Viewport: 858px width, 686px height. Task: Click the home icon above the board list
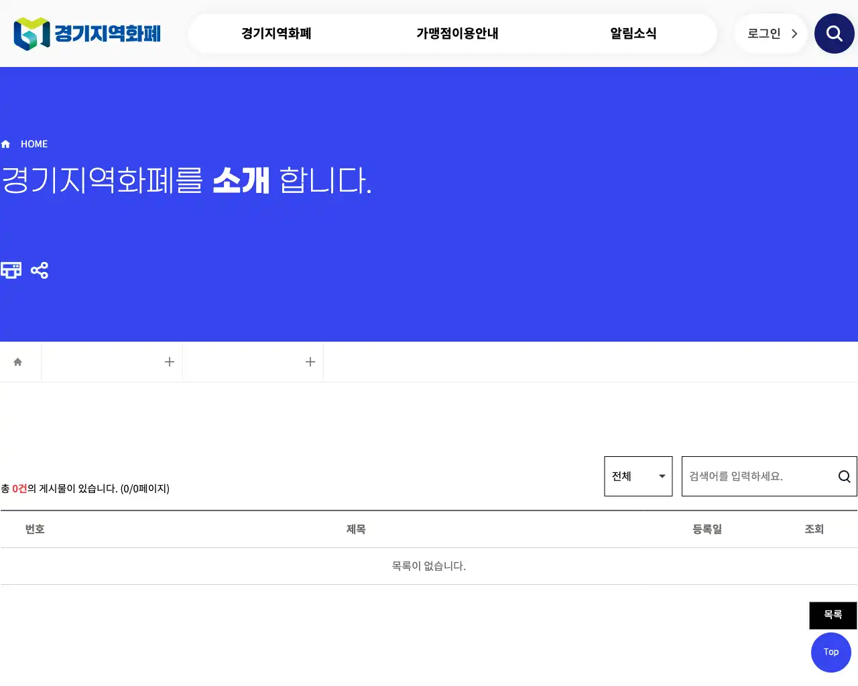tap(19, 361)
